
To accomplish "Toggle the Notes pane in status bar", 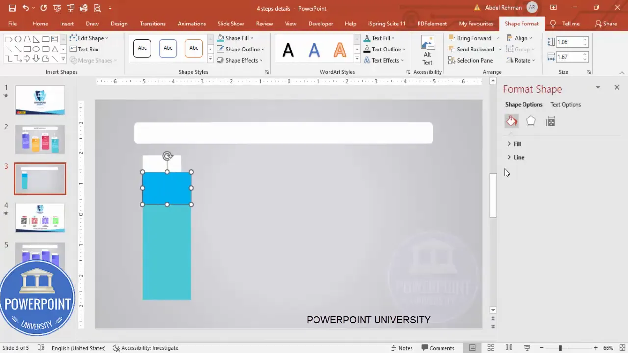I will [x=402, y=348].
